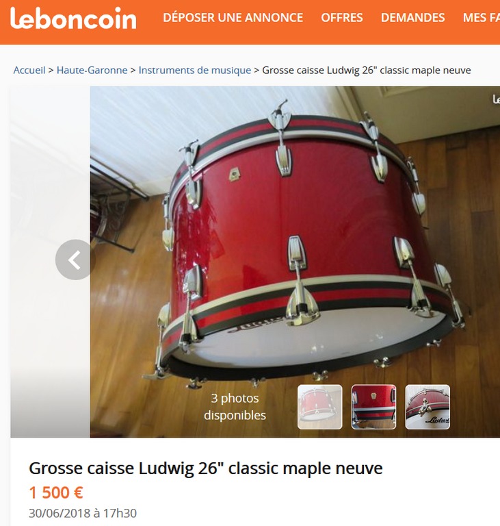
Task: Click the watermark in the photo's top-right corner
Action: click(x=496, y=99)
